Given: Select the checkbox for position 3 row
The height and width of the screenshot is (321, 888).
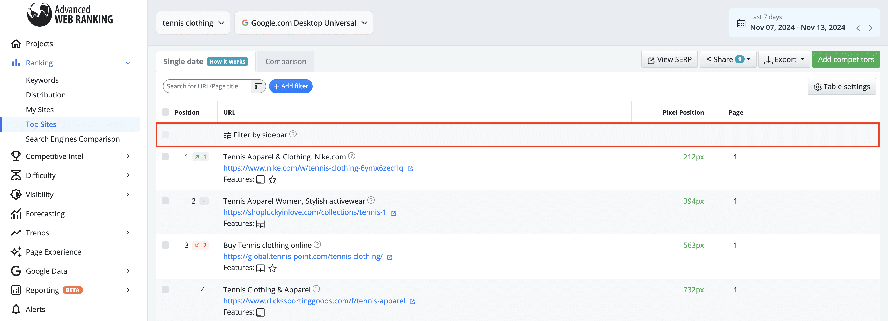Looking at the screenshot, I should (x=166, y=245).
